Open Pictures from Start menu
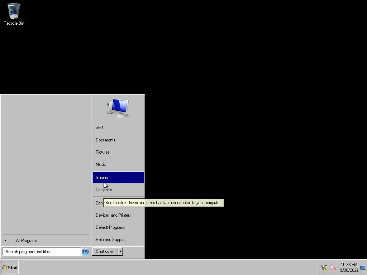The width and height of the screenshot is (367, 275). (118, 152)
